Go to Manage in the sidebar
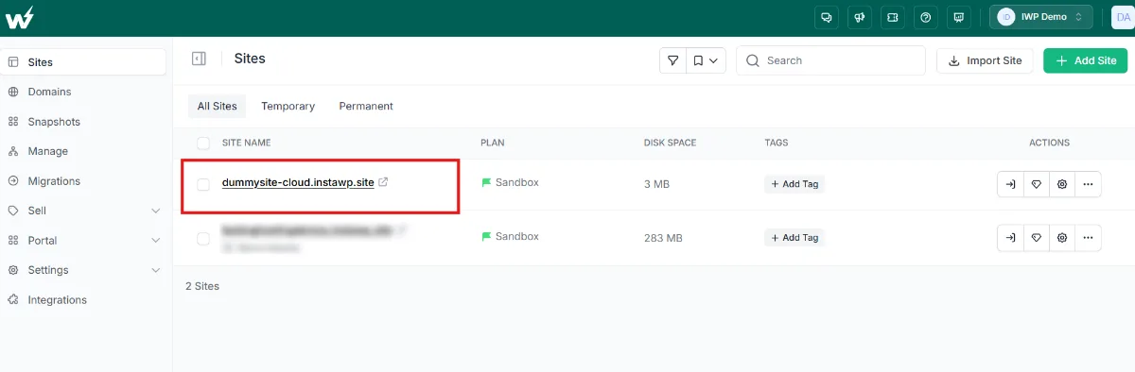The image size is (1135, 372). point(83,151)
